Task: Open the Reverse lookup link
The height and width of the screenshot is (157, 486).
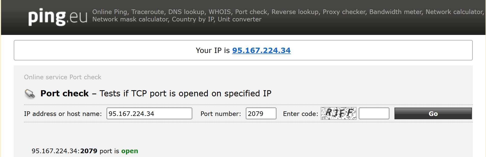Action: click(x=295, y=12)
